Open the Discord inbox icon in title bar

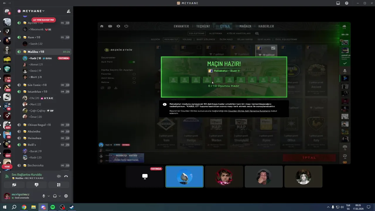pos(338,3)
